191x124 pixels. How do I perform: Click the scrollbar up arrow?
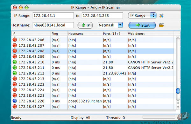click(x=178, y=103)
